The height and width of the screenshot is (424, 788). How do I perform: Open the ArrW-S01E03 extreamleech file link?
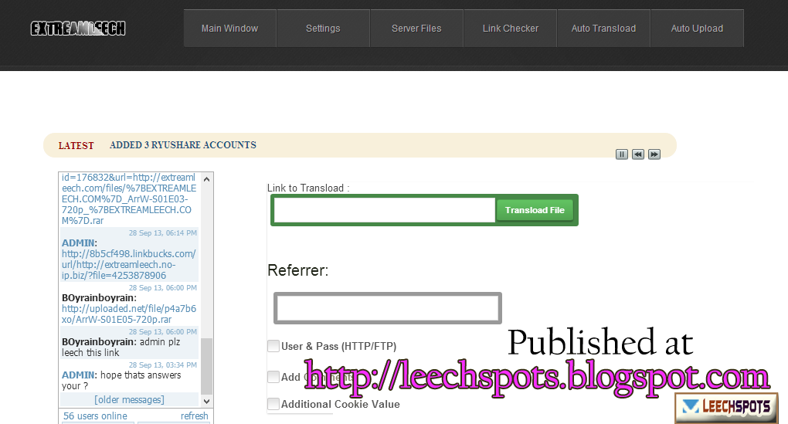coord(129,199)
